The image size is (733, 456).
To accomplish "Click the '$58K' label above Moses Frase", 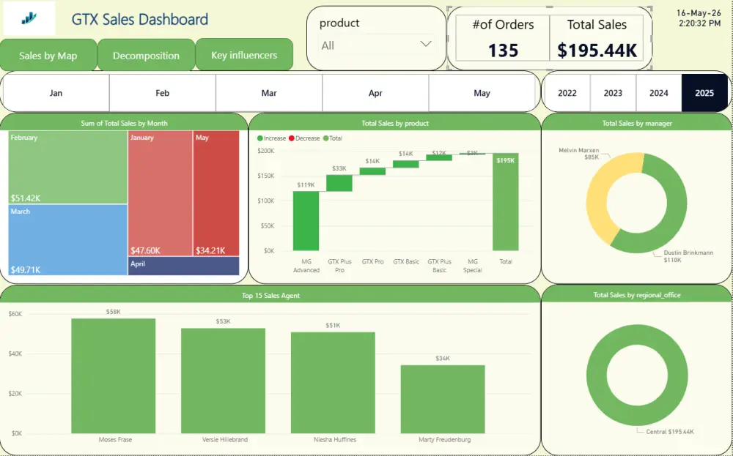I will pyautogui.click(x=113, y=312).
